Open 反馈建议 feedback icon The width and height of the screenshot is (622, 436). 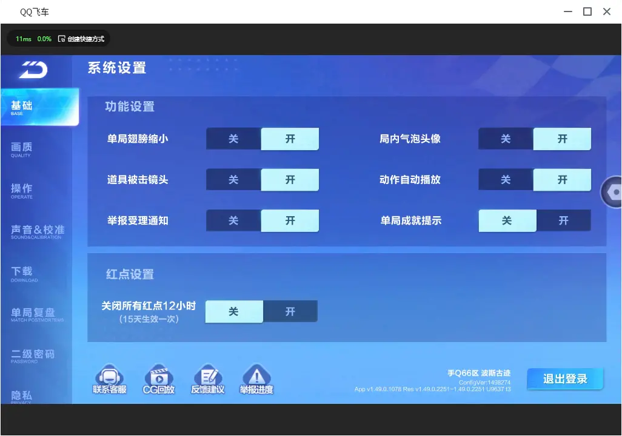coord(208,379)
